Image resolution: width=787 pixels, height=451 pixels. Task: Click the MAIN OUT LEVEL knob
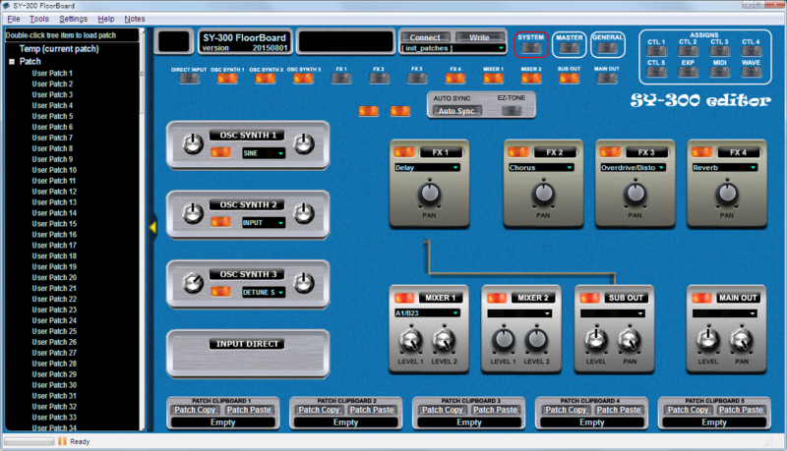(x=707, y=340)
